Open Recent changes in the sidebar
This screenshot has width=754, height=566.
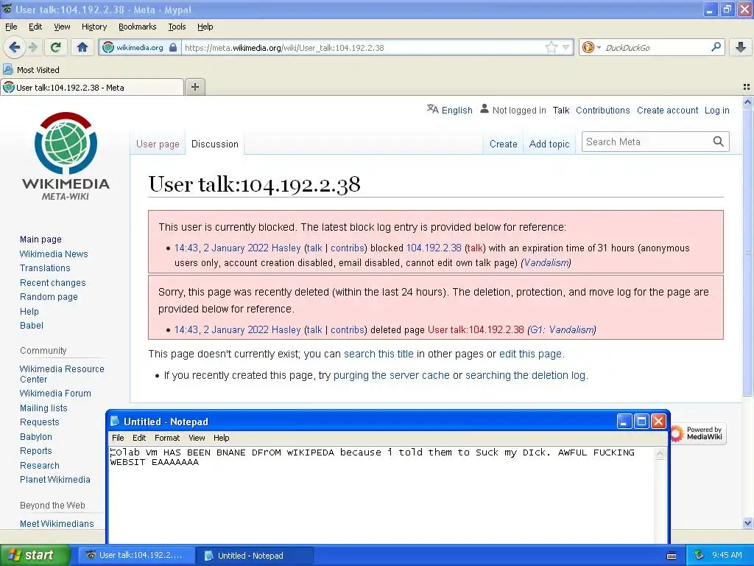click(x=53, y=282)
